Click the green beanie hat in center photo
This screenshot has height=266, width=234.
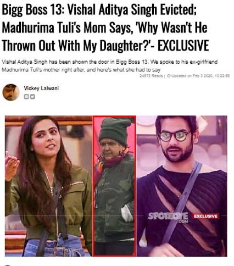[116, 130]
